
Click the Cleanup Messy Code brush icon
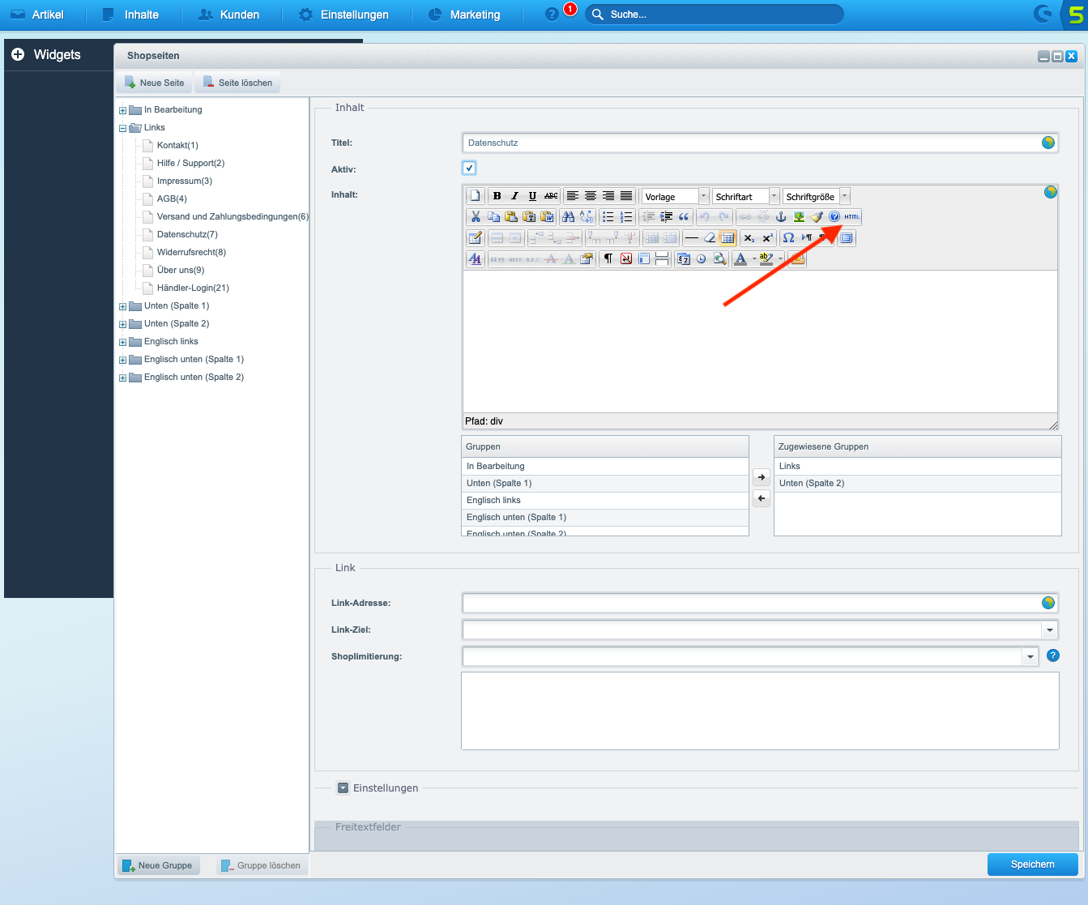[x=817, y=216]
